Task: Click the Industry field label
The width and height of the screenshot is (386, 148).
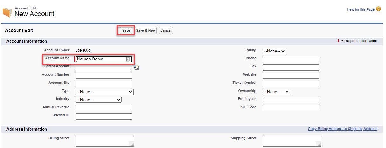Action: coord(63,99)
